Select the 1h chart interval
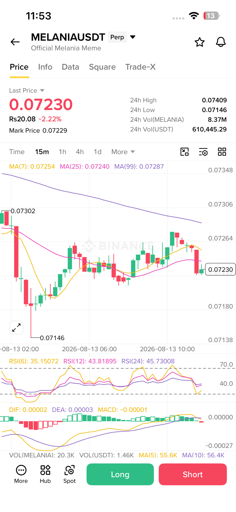 coord(62,152)
